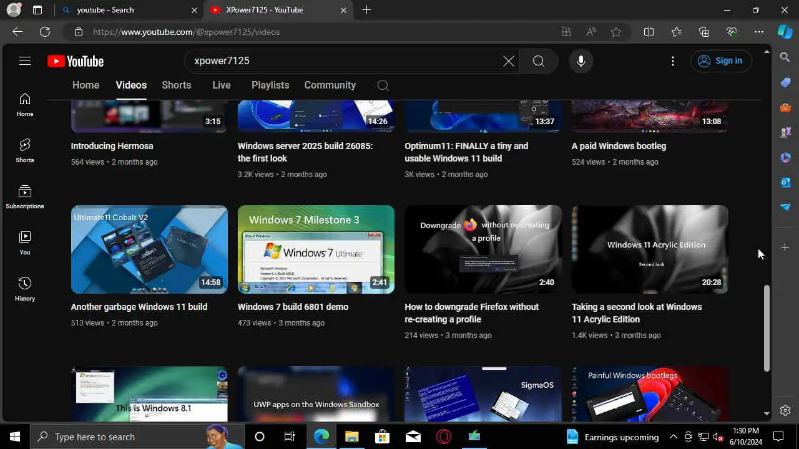
Task: Play the This is Windows 8.1 thumbnail
Action: [x=149, y=394]
